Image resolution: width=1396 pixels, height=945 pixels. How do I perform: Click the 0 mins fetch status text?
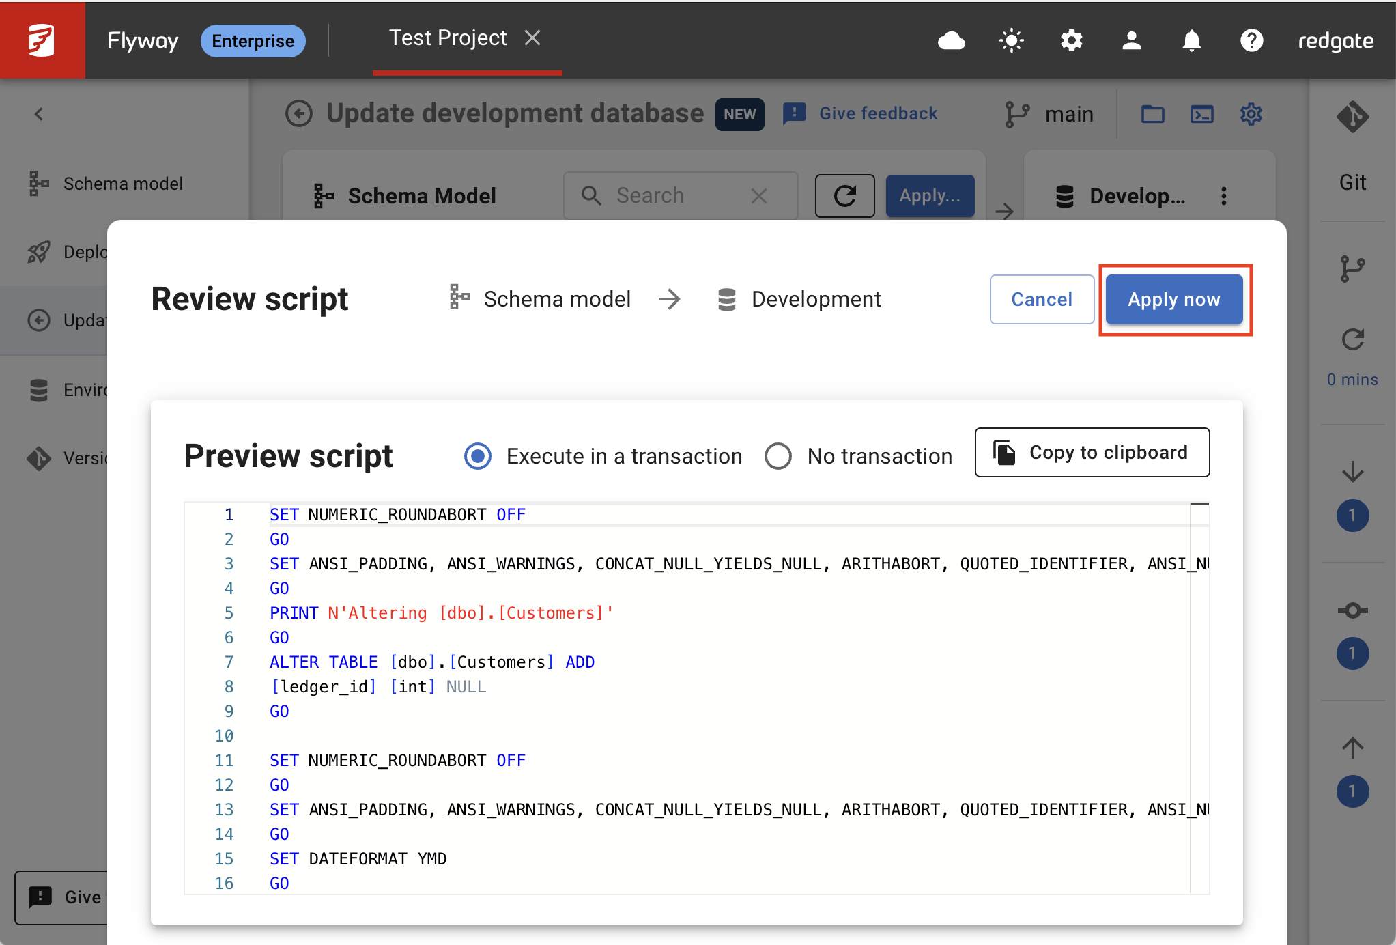pos(1352,380)
